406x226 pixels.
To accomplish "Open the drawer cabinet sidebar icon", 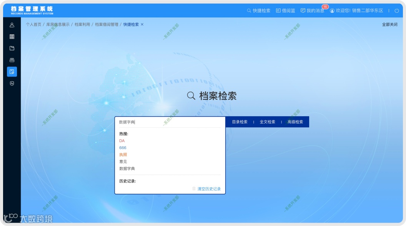I will 12,60.
